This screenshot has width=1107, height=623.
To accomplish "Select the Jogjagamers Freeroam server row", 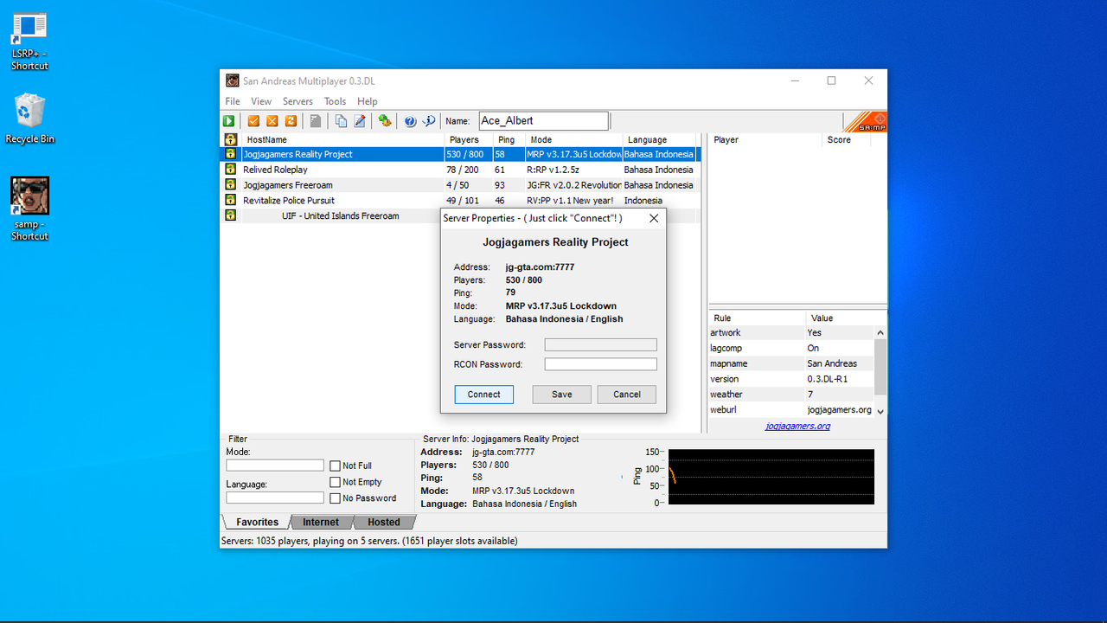I will point(460,185).
